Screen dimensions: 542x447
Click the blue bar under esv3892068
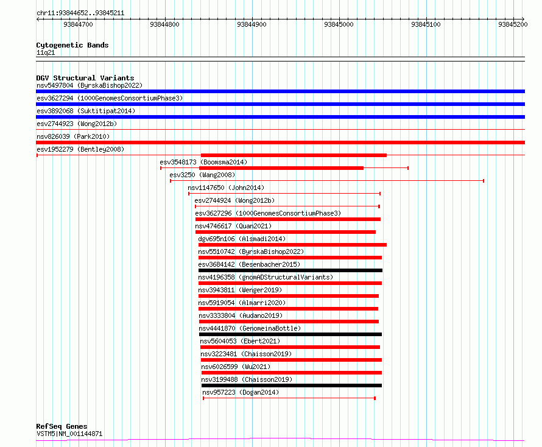coord(280,117)
